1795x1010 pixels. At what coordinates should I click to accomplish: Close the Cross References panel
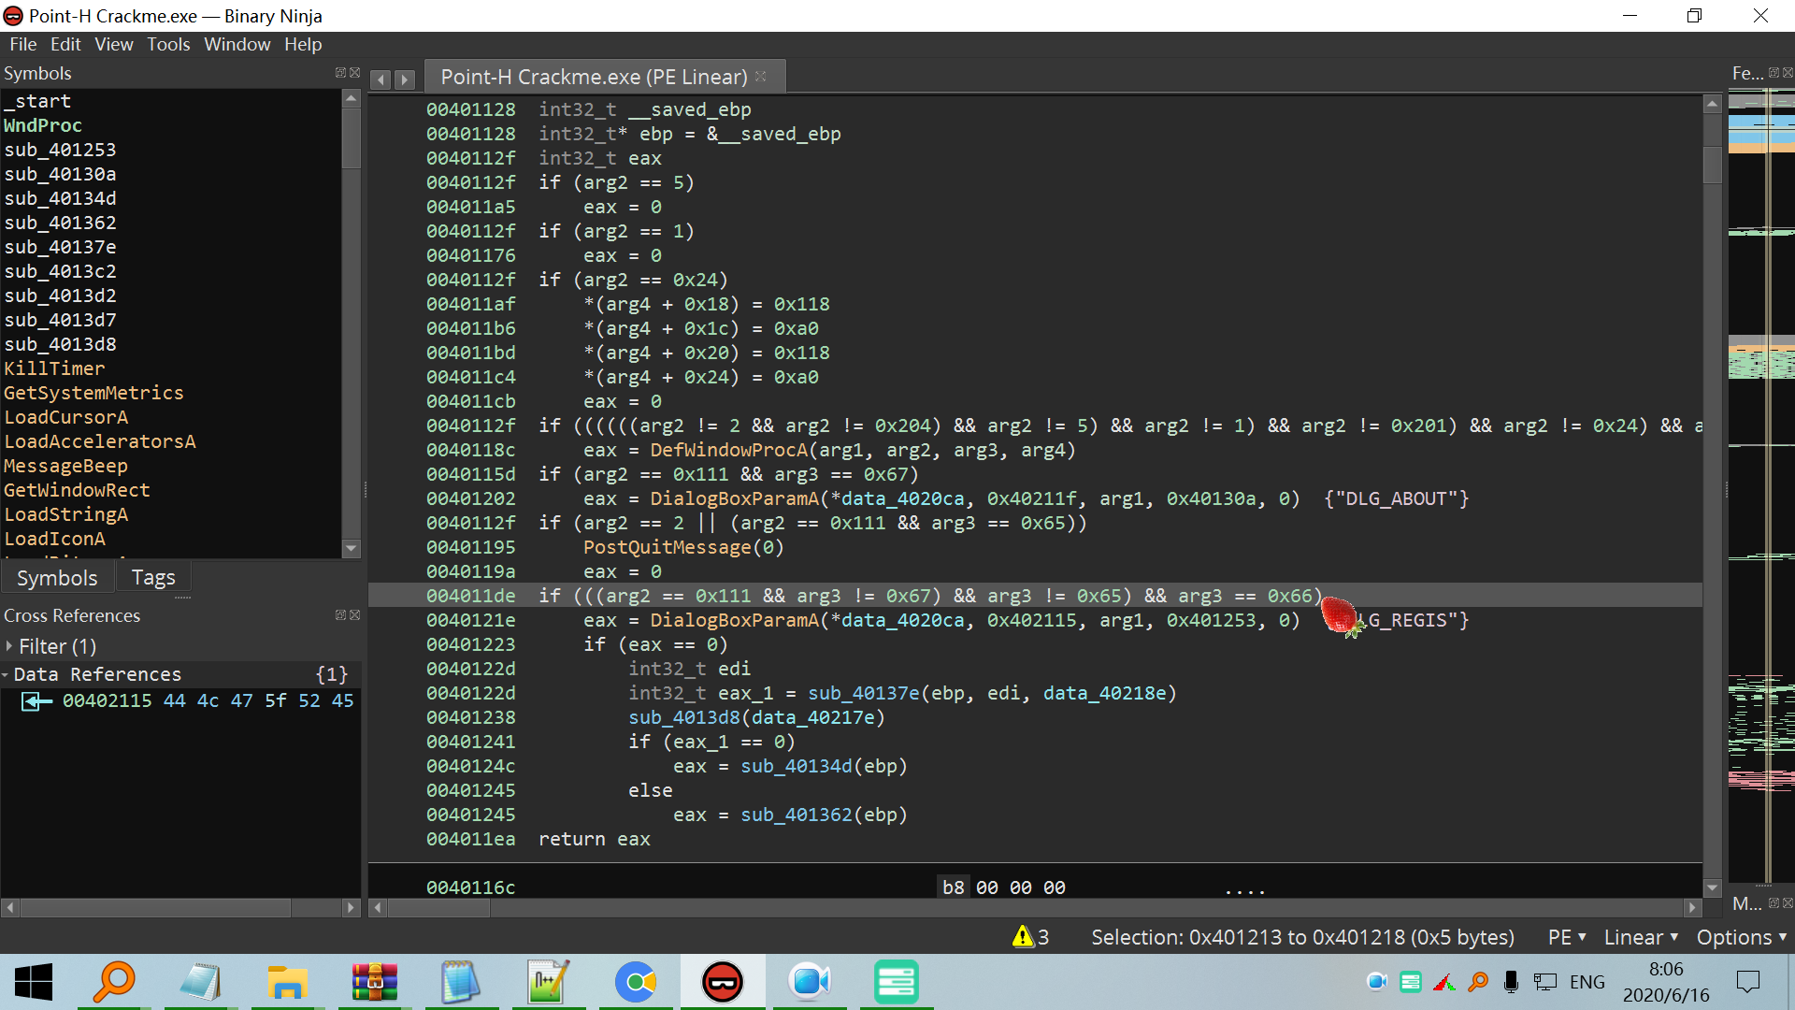tap(354, 615)
